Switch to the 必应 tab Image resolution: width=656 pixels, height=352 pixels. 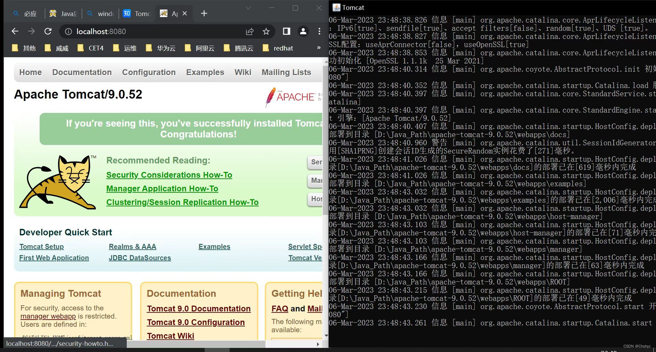tap(25, 13)
